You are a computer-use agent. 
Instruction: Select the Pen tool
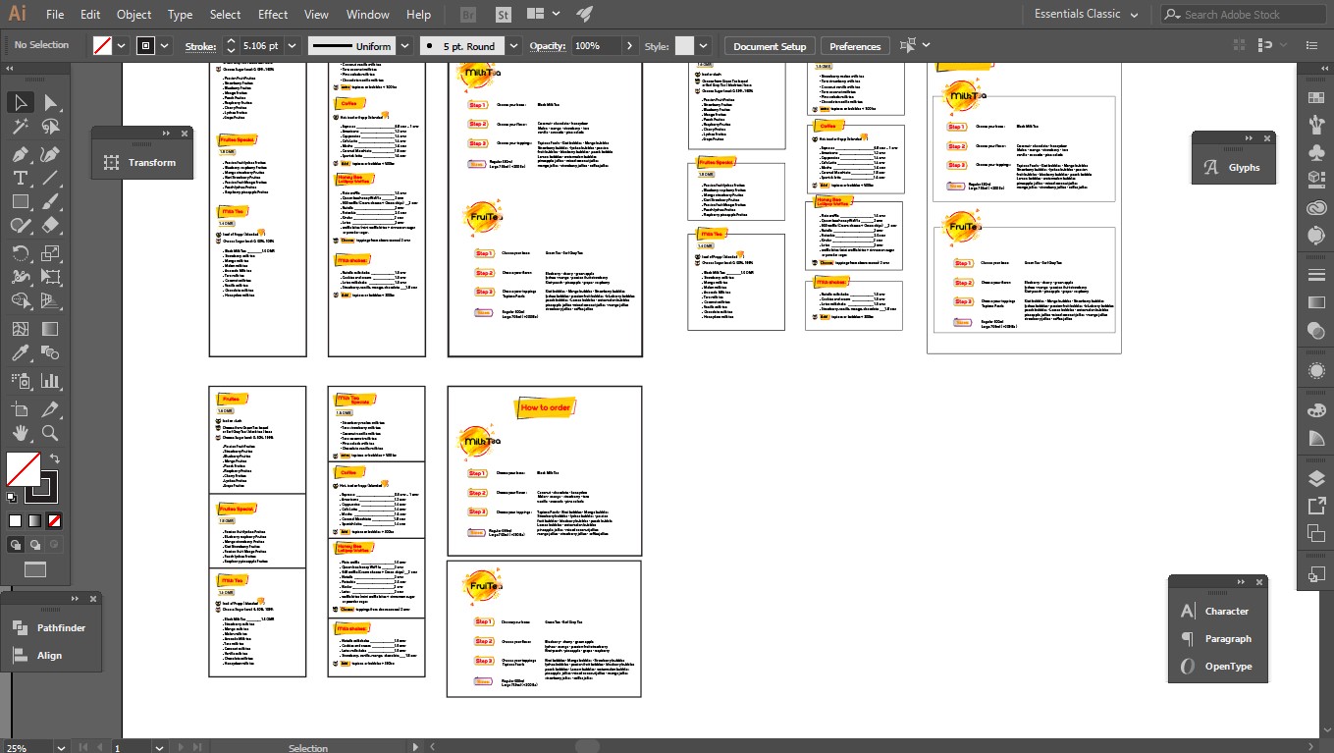coord(20,154)
